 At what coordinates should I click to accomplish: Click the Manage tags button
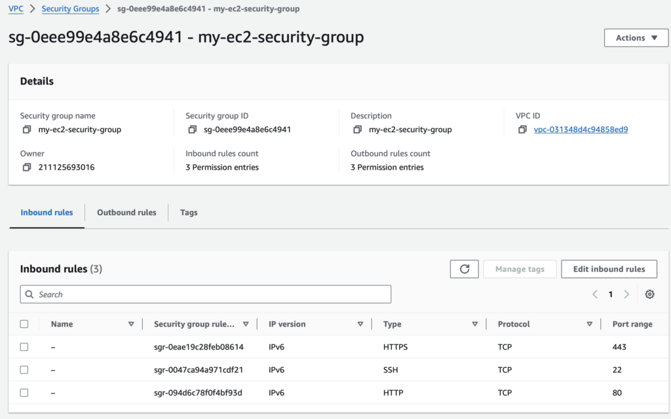pos(520,269)
